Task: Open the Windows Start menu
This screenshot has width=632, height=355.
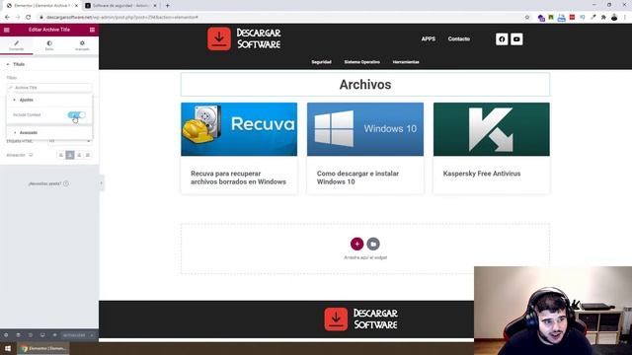Action: coord(8,348)
